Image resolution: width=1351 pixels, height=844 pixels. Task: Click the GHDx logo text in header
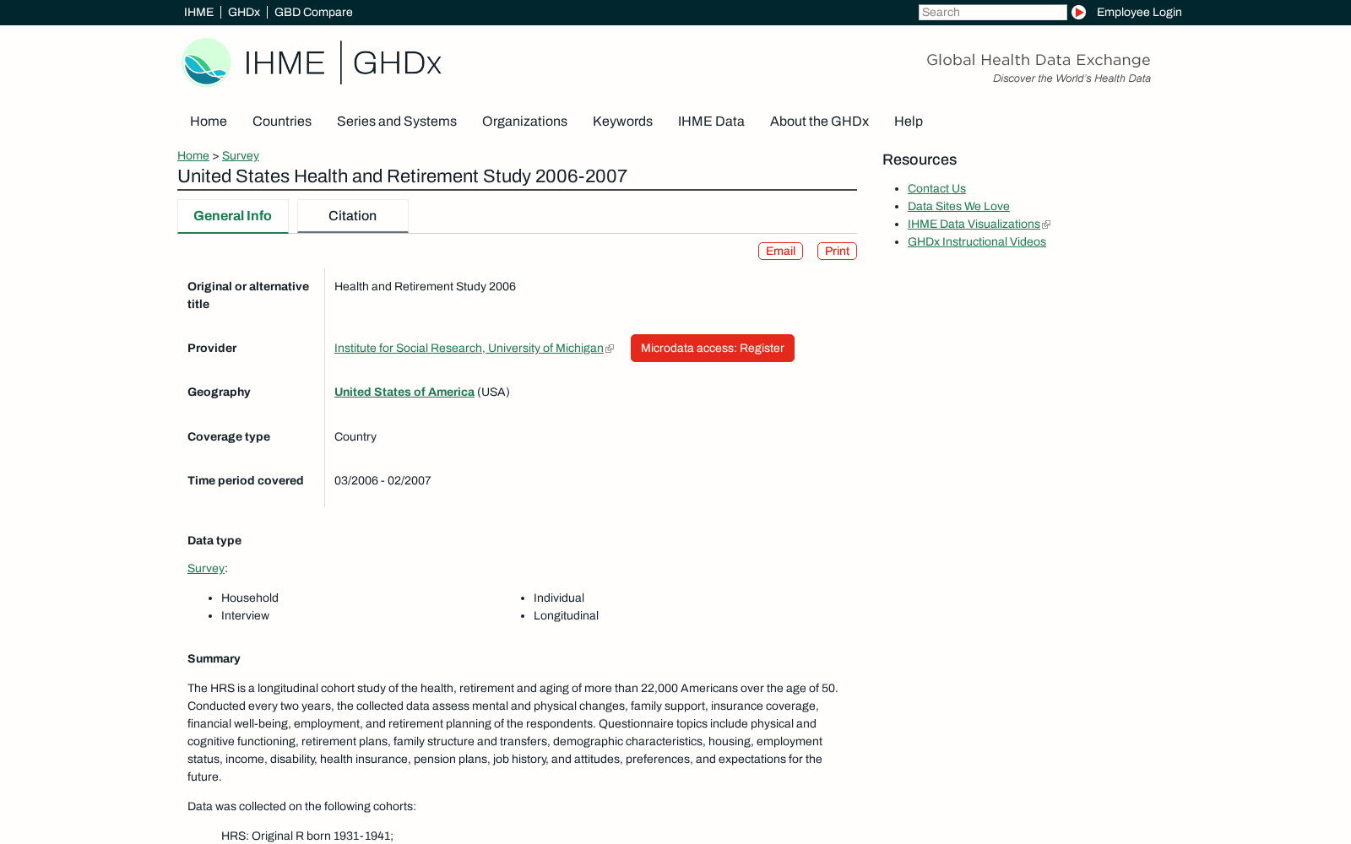tap(397, 63)
